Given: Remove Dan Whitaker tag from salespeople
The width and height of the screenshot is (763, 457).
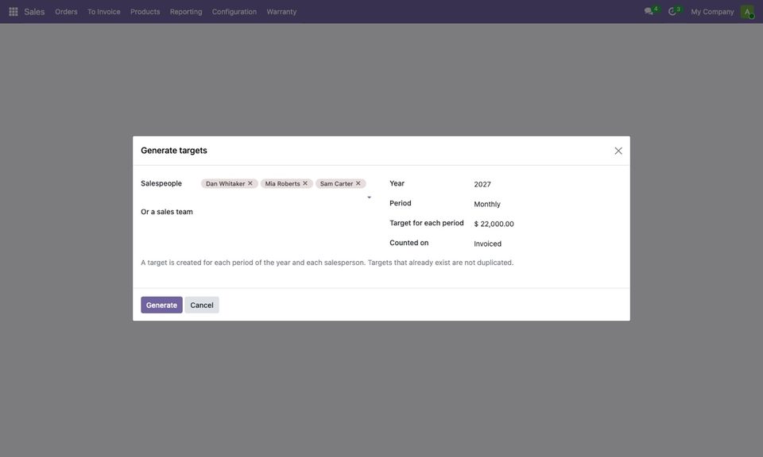Looking at the screenshot, I should tap(250, 183).
